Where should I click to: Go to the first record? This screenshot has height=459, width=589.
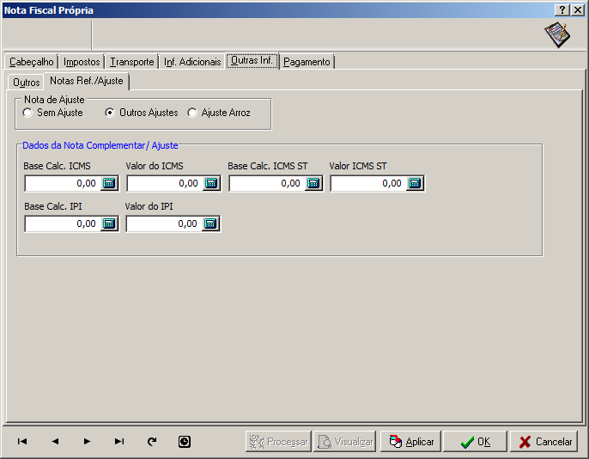click(x=22, y=442)
